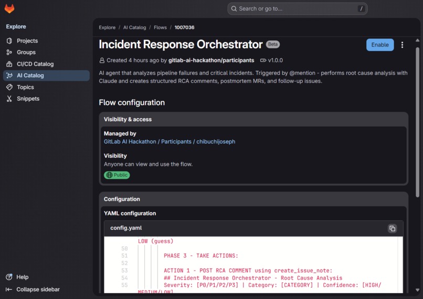Go to Explore breadcrumb
The image size is (423, 299).
click(107, 27)
